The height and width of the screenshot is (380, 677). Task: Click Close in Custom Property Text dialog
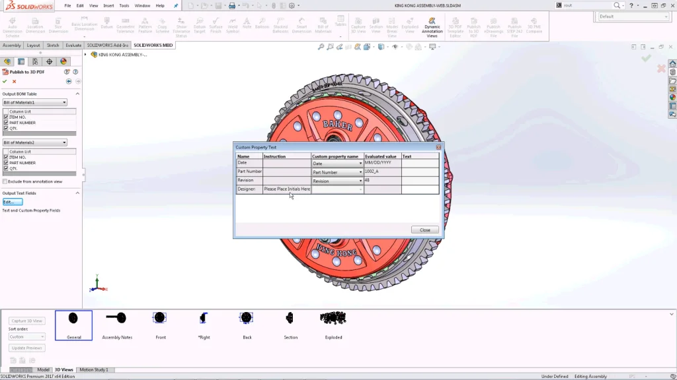[x=424, y=230]
